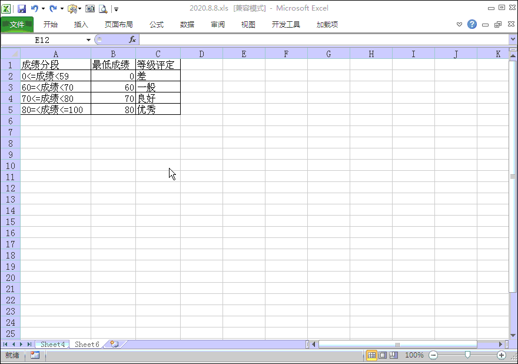Open the Undo history dropdown arrow
Viewport: 518px width, 364px height.
pyautogui.click(x=42, y=9)
